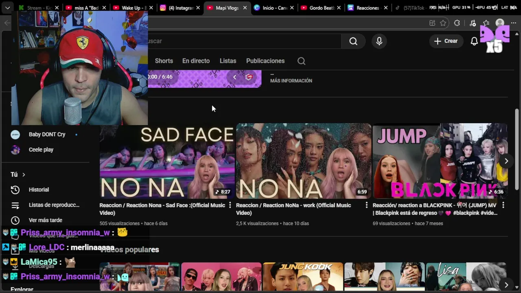This screenshot has height=293, width=521.
Task: Switch to the Shorts channel tab
Action: (164, 61)
